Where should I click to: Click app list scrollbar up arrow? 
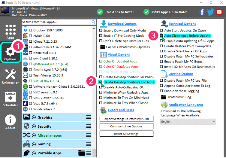pos(94,28)
